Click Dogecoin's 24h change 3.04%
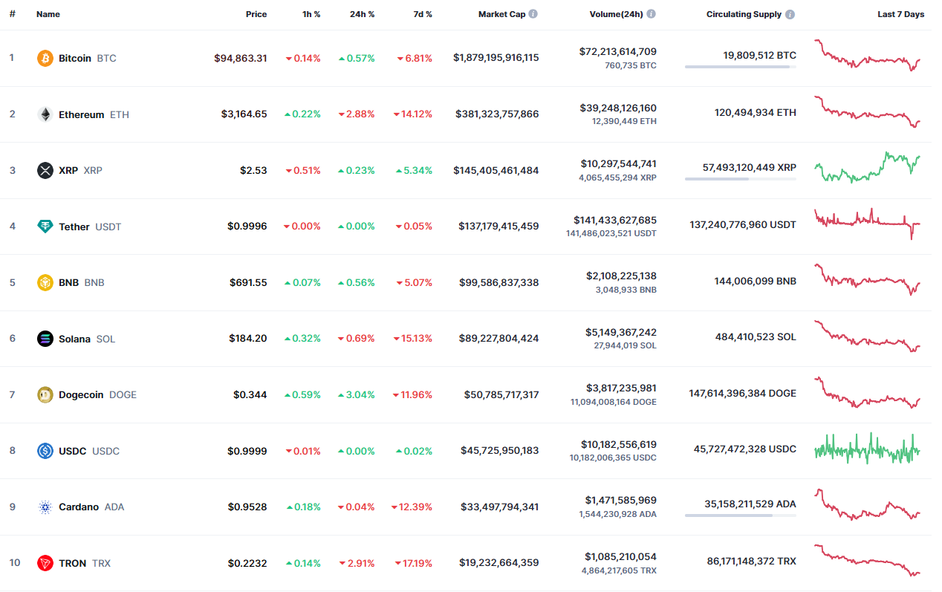942x592 pixels. tap(357, 394)
